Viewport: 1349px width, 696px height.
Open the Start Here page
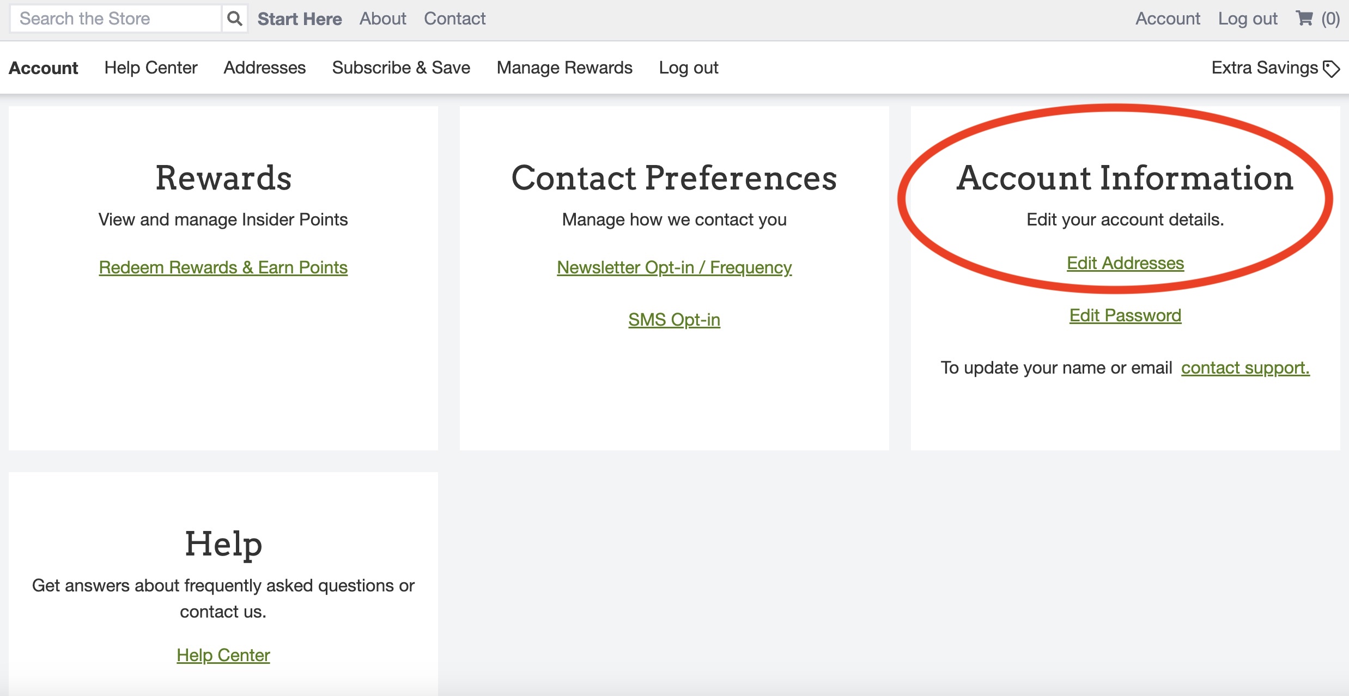point(299,19)
